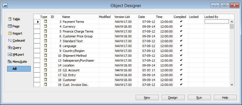Image resolution: width=242 pixels, height=105 pixels.
Task: Click the type icon in Standard Text row
Action: click(x=45, y=41)
